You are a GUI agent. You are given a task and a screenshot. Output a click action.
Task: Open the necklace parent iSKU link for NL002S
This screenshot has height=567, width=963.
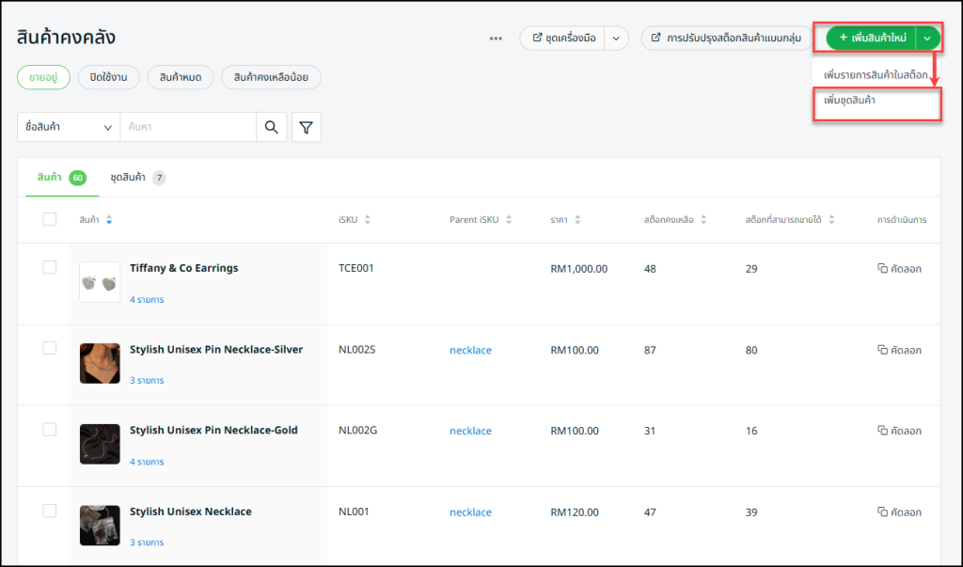(x=470, y=350)
